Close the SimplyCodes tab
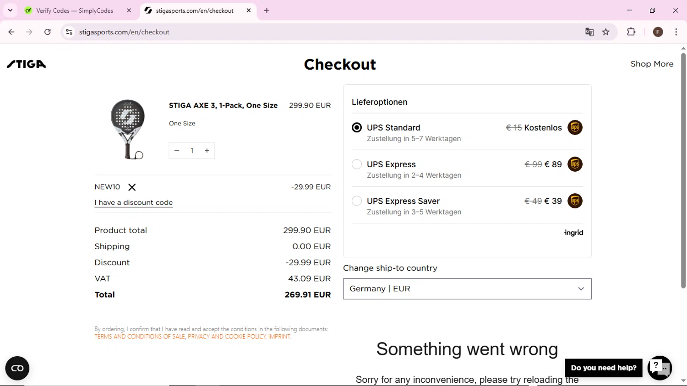The width and height of the screenshot is (687, 386). [x=129, y=10]
